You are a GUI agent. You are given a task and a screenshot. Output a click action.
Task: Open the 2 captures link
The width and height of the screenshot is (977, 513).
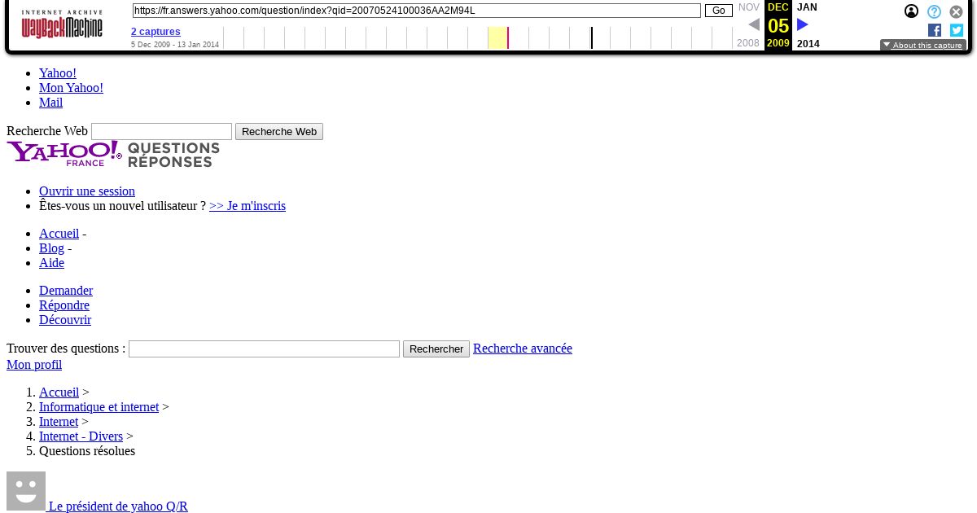pos(156,32)
